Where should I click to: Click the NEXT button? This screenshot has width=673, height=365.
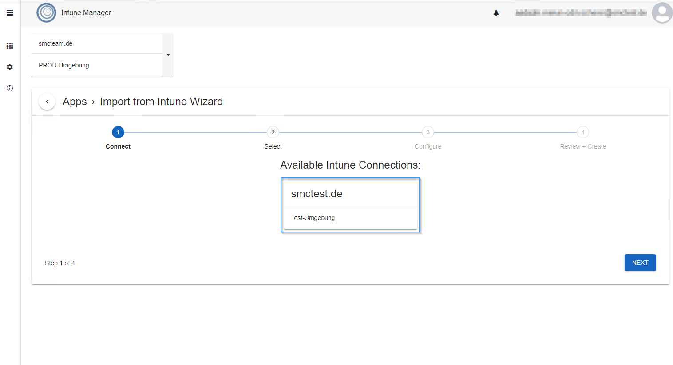pos(640,263)
